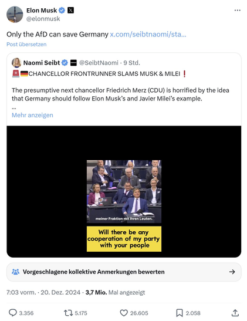Click the reply speech bubble icon
Viewport: 247px width, 321px height.
13,313
